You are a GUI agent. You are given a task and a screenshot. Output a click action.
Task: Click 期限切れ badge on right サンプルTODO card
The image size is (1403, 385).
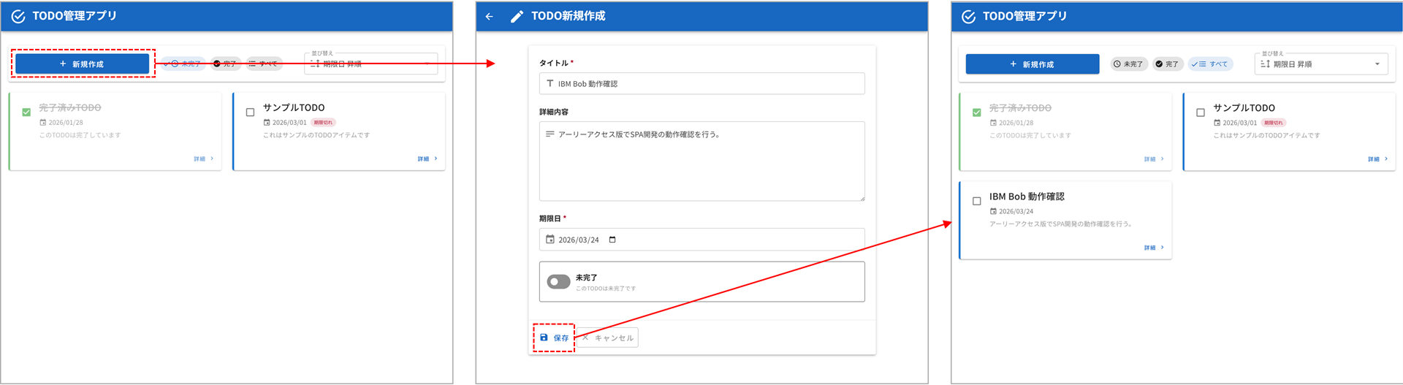(1274, 123)
